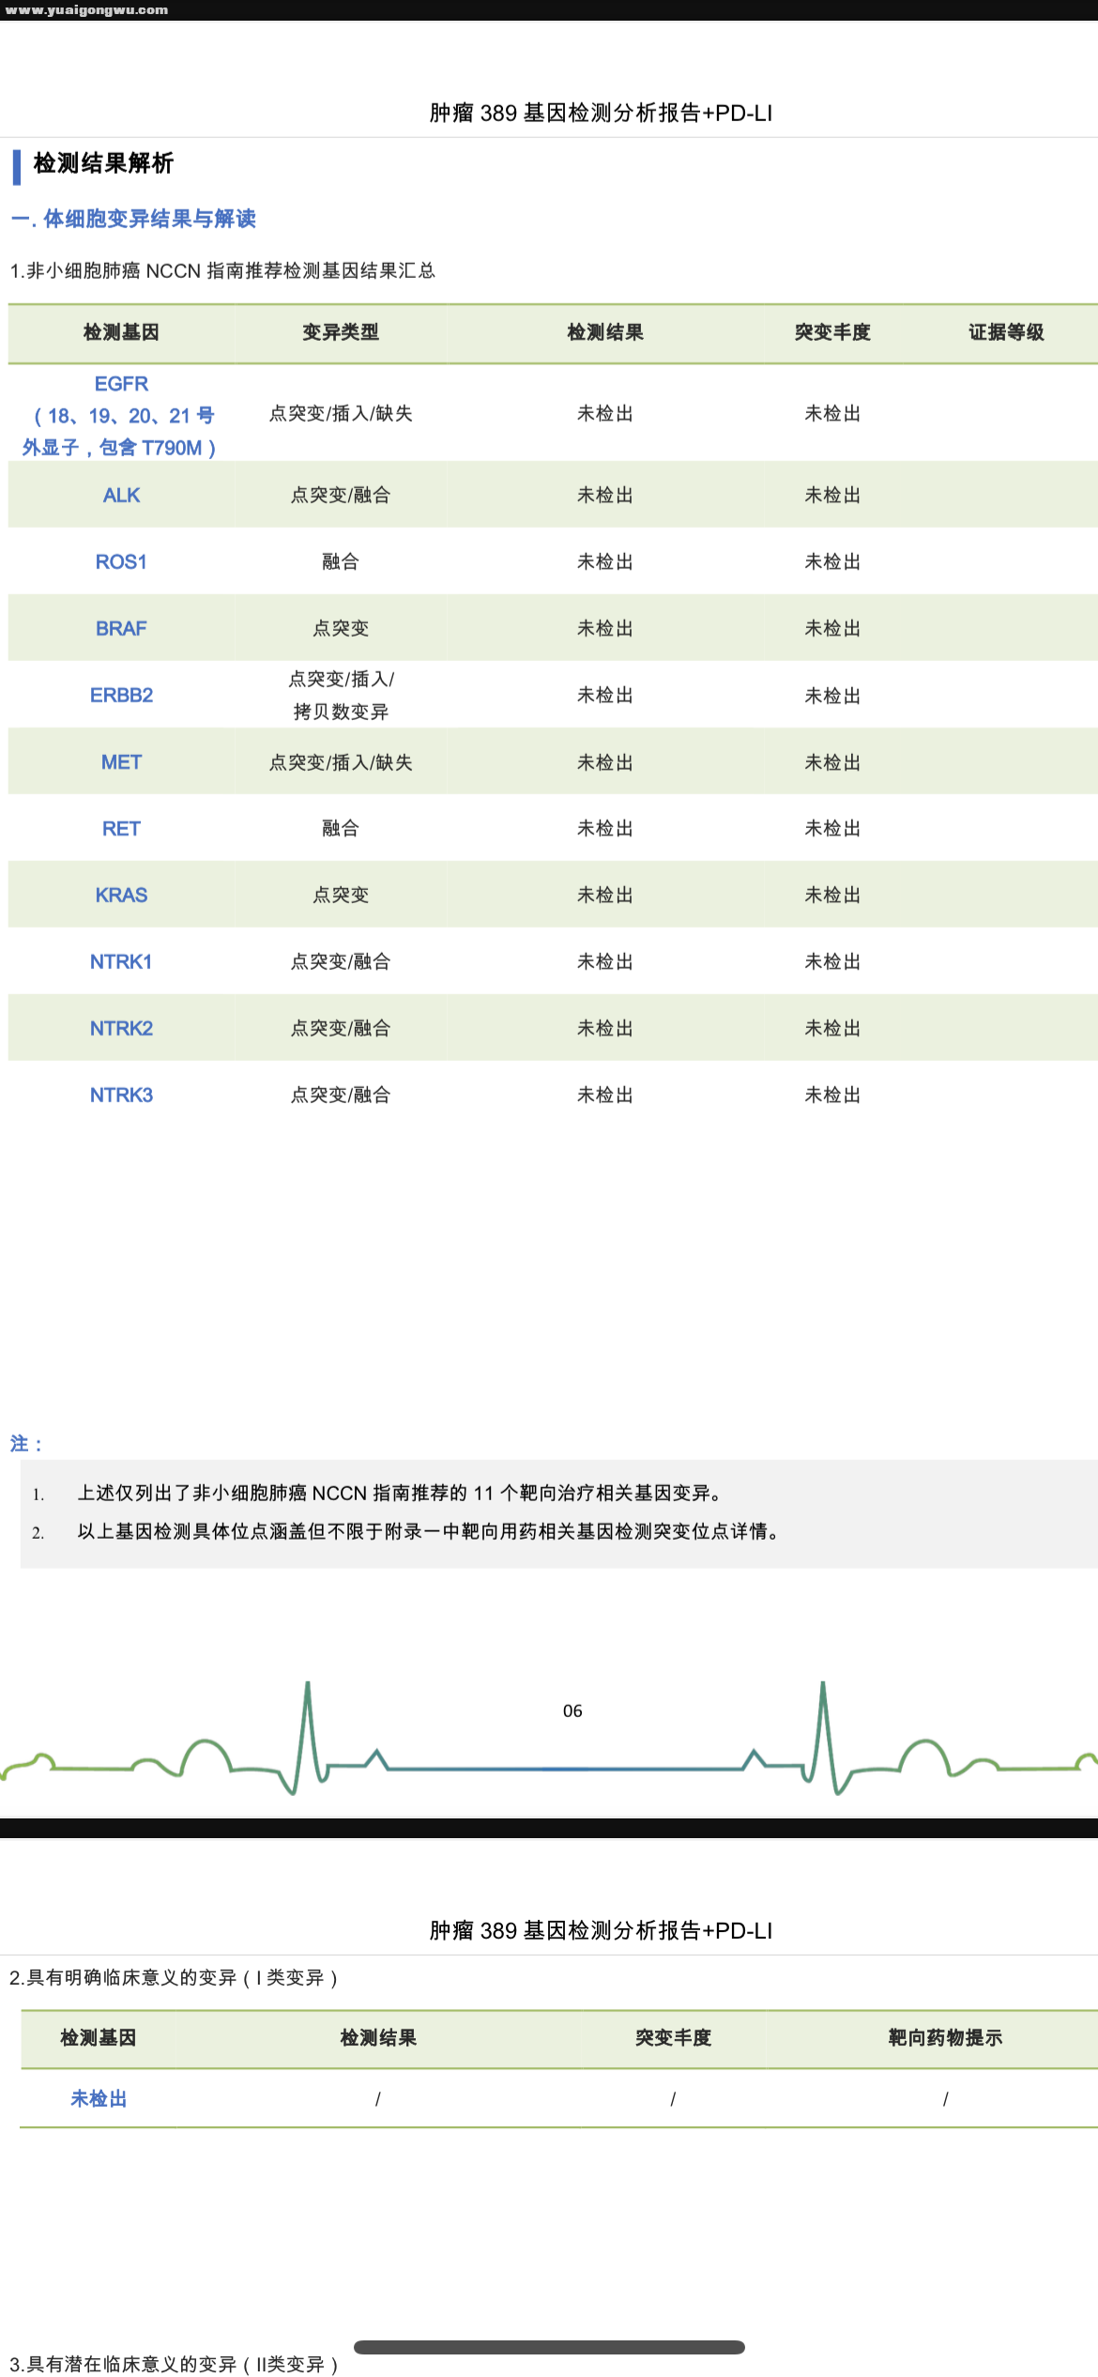Image resolution: width=1098 pixels, height=2377 pixels.
Task: Click the RET gene name
Action: pos(121,828)
